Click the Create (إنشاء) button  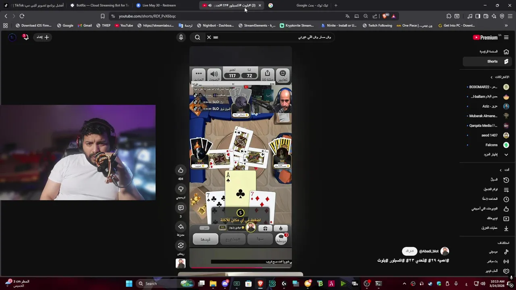pos(42,37)
